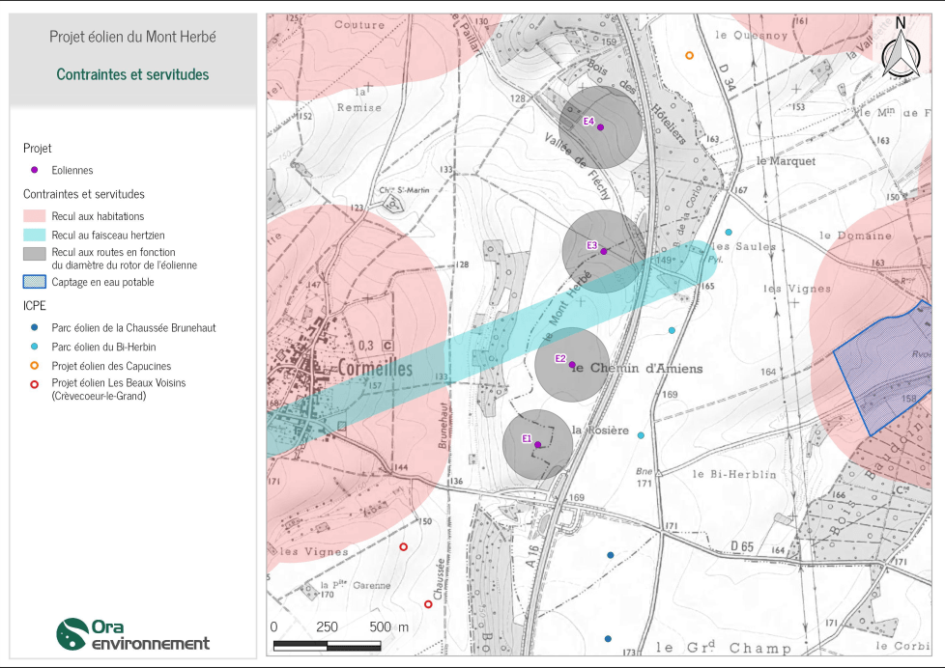Select Bi-Herbin turbine dot near les Saules
This screenshot has width=945, height=668.
(729, 233)
